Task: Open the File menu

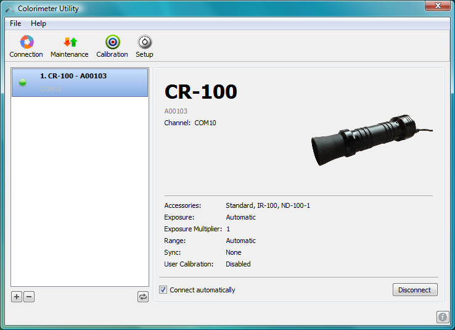Action: pos(15,23)
